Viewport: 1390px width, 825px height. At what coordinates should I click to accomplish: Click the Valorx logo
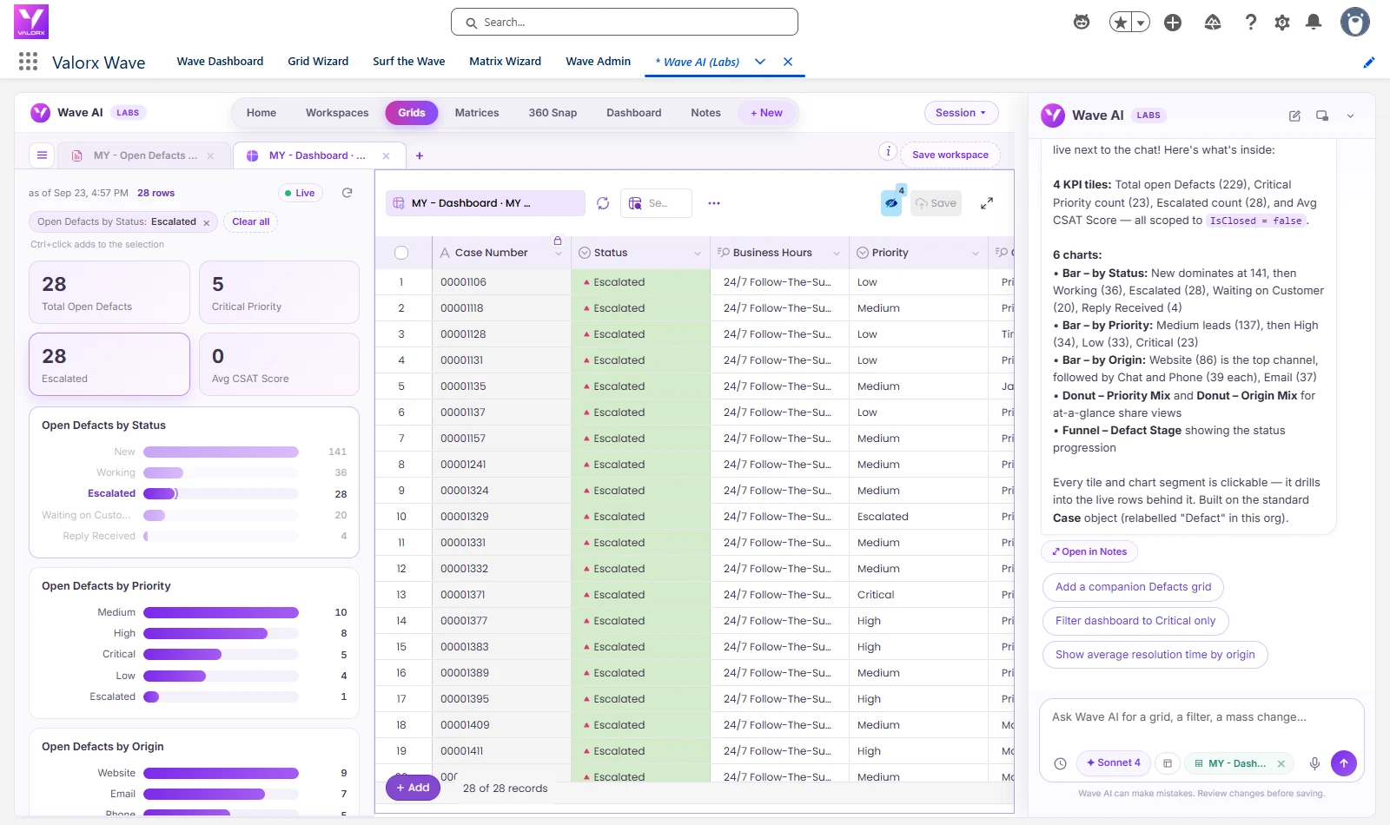click(x=31, y=22)
